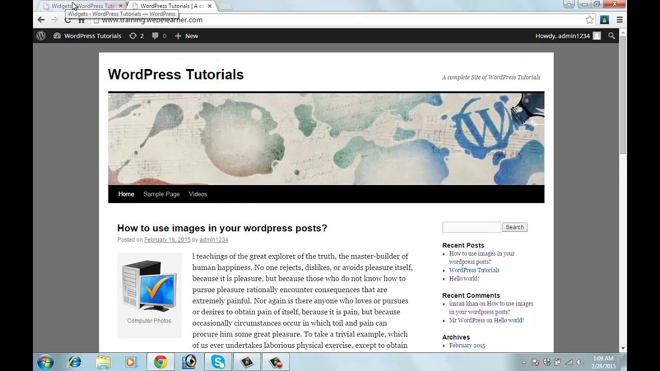Reload the page with the refresh icon

coord(68,20)
